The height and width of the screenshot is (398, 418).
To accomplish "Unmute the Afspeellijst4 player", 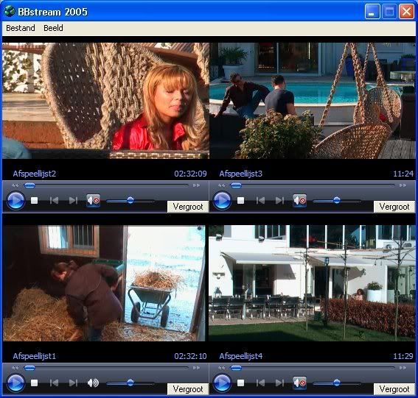I will pos(299,383).
